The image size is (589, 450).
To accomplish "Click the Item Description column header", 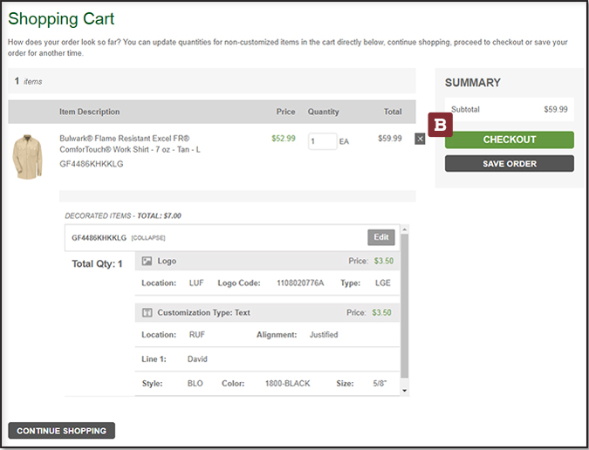I will coord(90,112).
